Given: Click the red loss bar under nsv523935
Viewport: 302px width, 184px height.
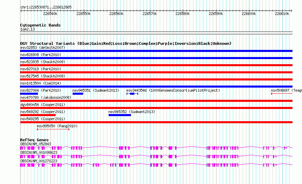Looking at the screenshot, I should 156,65.
